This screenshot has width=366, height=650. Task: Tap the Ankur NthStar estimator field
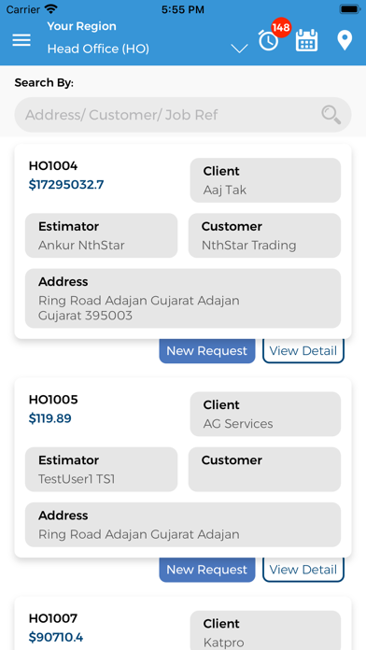(101, 235)
